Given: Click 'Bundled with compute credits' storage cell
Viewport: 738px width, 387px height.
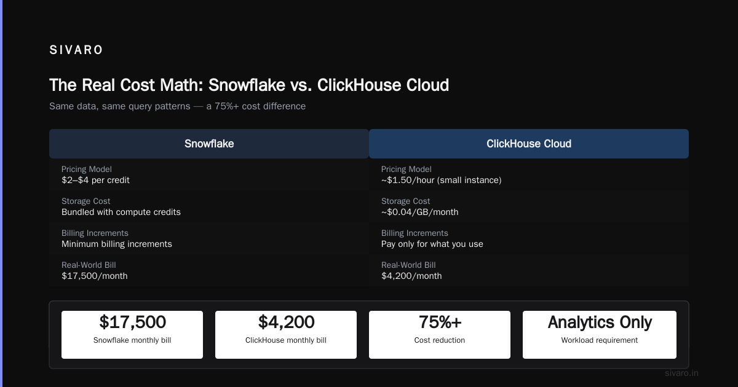Looking at the screenshot, I should 121,213.
